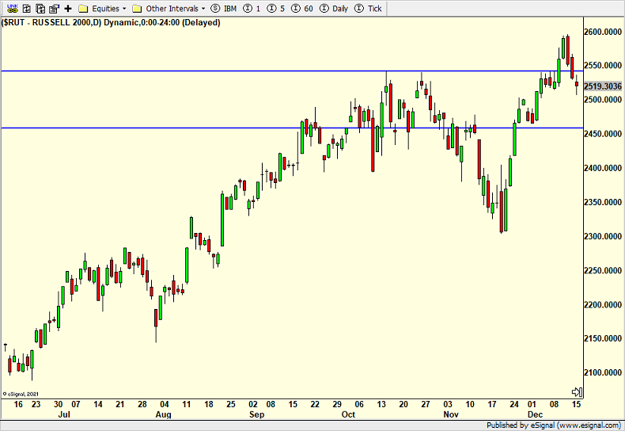Click the current price label 2519.3036
This screenshot has width=625, height=431.
603,86
